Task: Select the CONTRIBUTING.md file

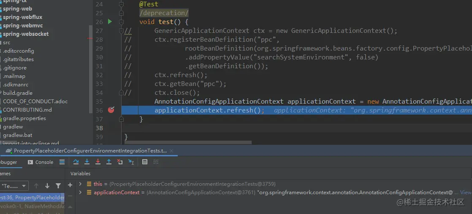Action: [x=27, y=110]
